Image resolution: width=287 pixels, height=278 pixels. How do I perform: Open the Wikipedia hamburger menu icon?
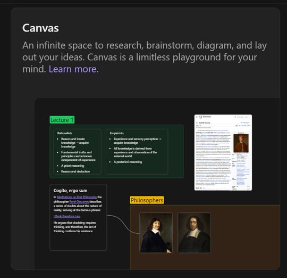197,117
